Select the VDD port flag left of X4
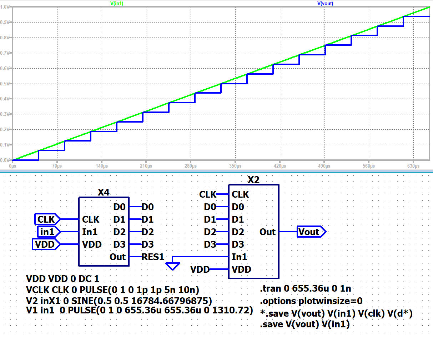 (46, 244)
